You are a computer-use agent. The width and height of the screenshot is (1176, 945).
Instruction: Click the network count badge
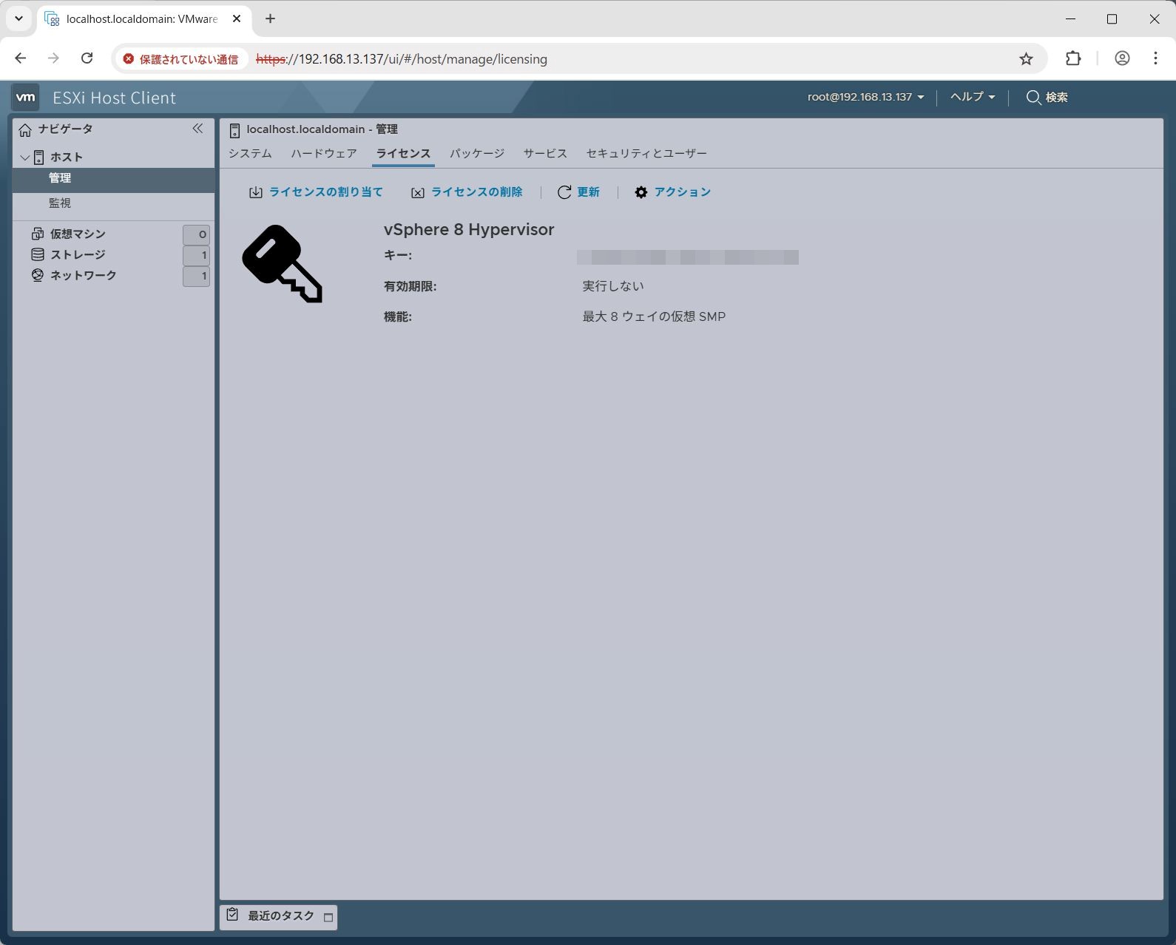click(x=197, y=276)
